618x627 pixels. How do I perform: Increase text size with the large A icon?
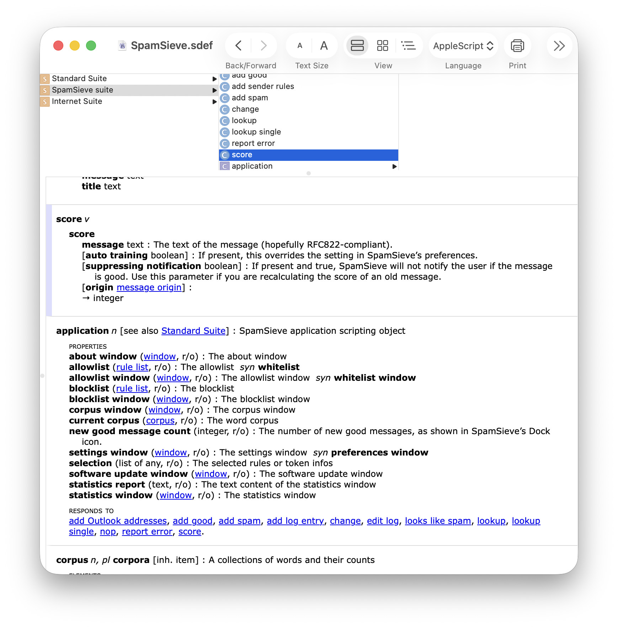pyautogui.click(x=324, y=46)
